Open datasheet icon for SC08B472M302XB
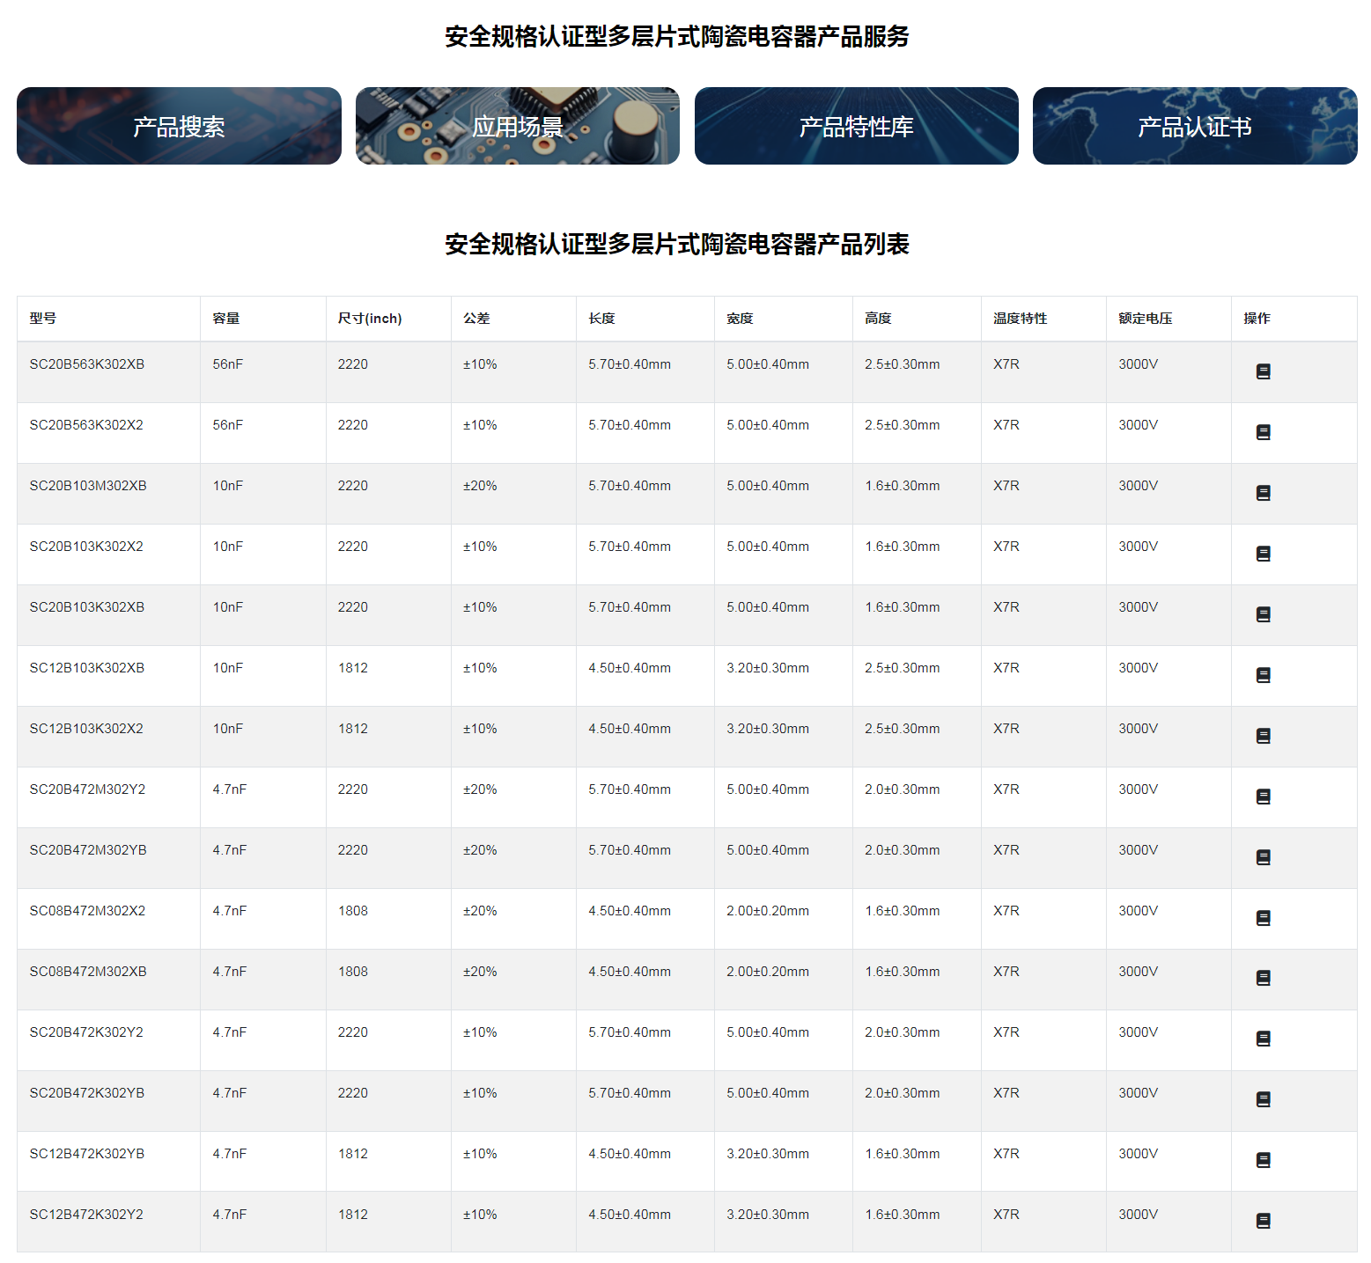The width and height of the screenshot is (1371, 1263). click(x=1263, y=978)
